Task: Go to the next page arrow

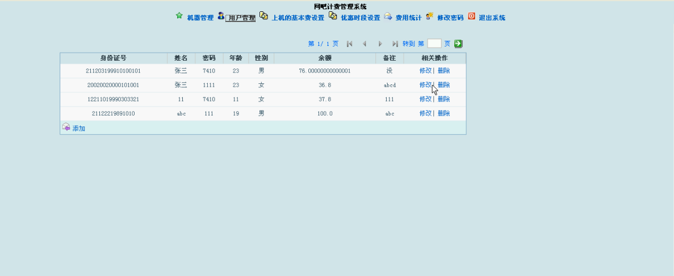Action: pyautogui.click(x=380, y=44)
